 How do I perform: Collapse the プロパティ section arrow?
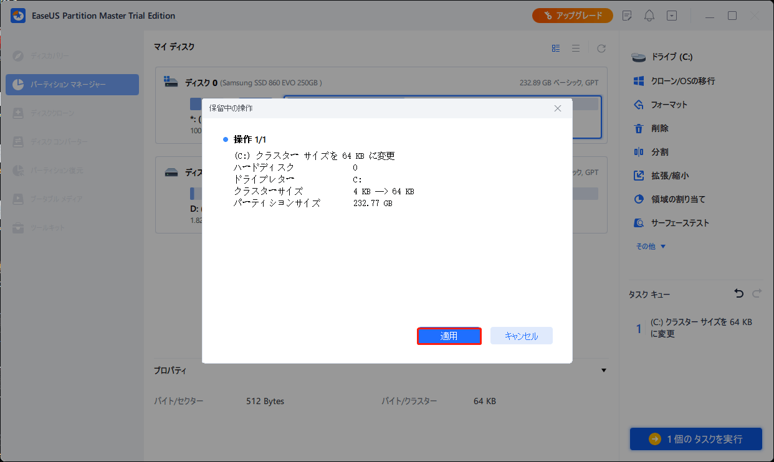click(x=603, y=370)
